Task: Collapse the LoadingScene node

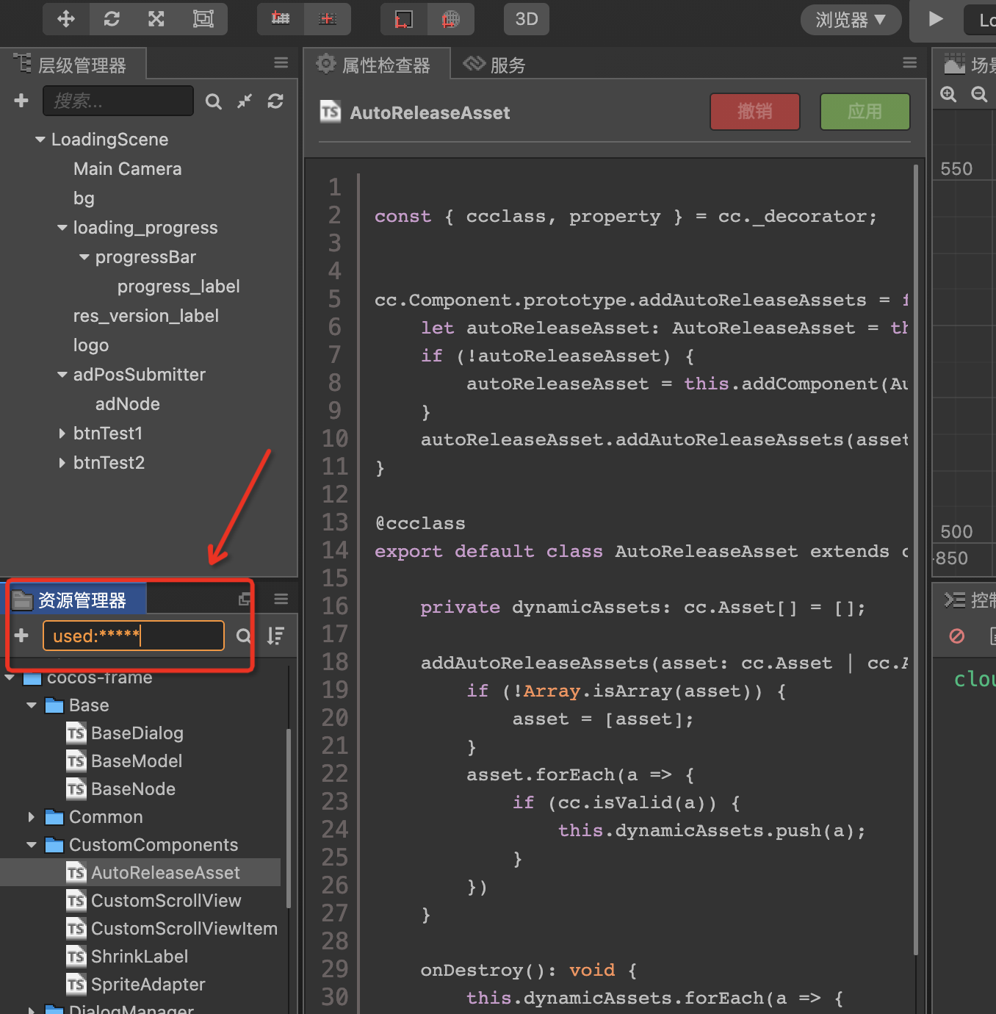Action: coord(40,140)
